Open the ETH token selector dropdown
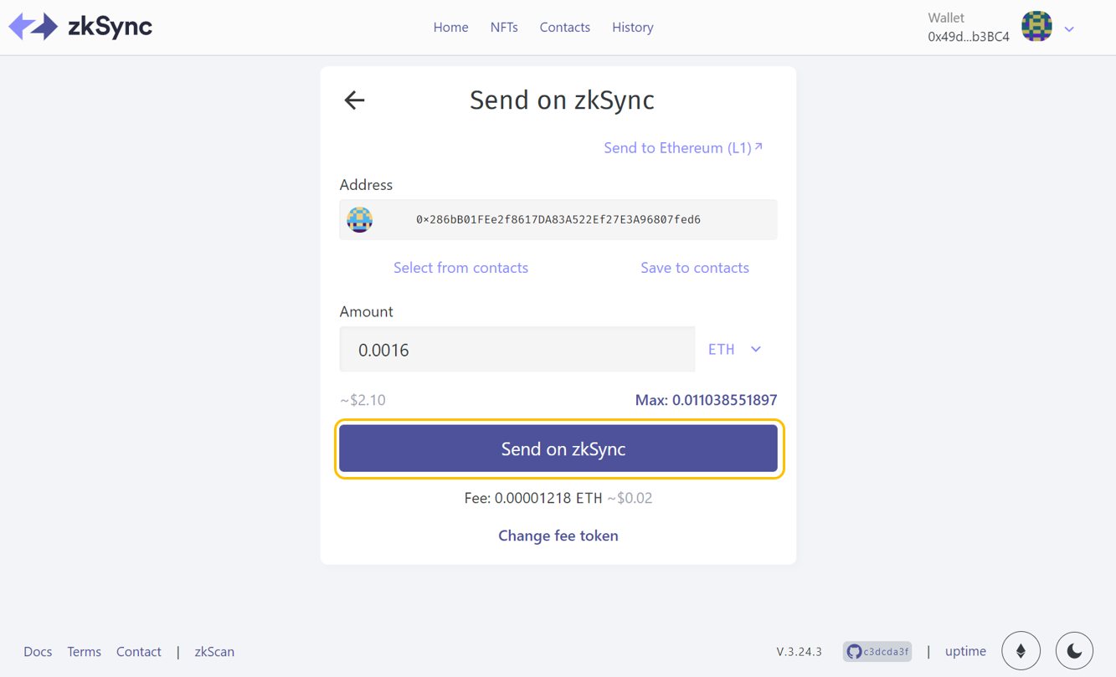The height and width of the screenshot is (677, 1116). coord(734,350)
